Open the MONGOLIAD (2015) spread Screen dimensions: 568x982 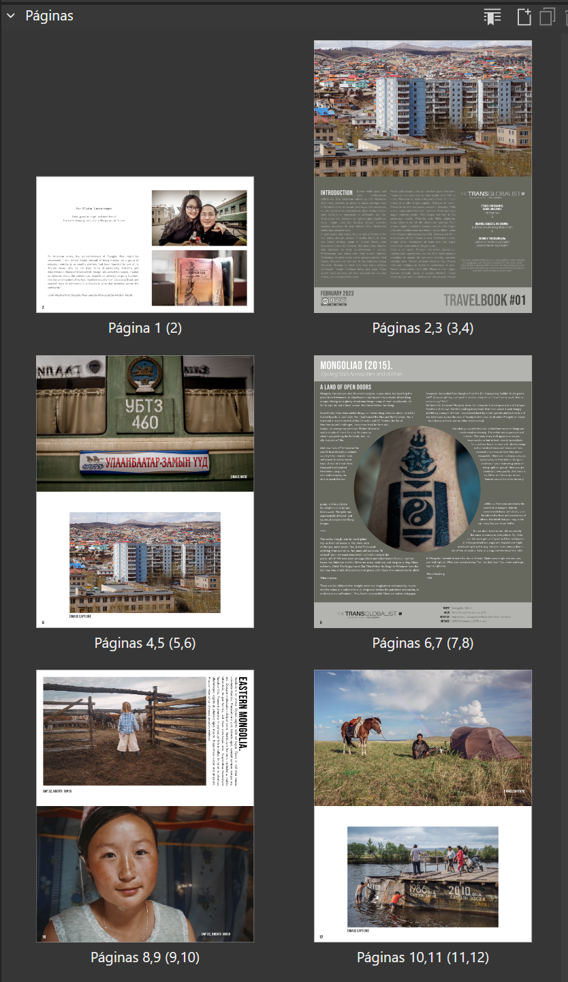(x=423, y=488)
